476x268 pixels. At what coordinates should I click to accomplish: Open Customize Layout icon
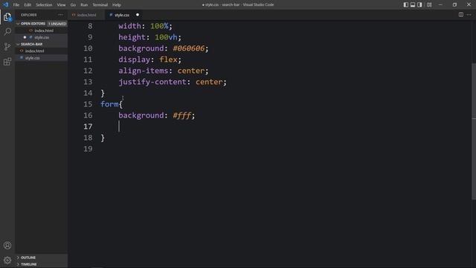point(429,4)
